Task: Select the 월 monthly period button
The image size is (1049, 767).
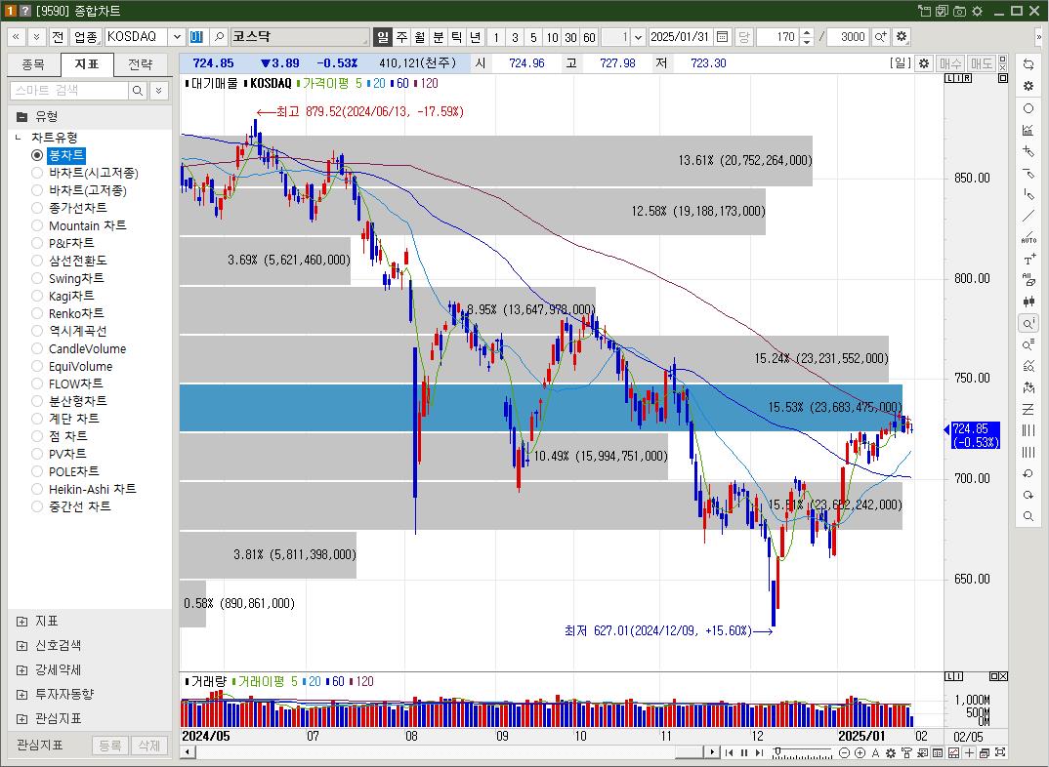Action: pyautogui.click(x=419, y=37)
